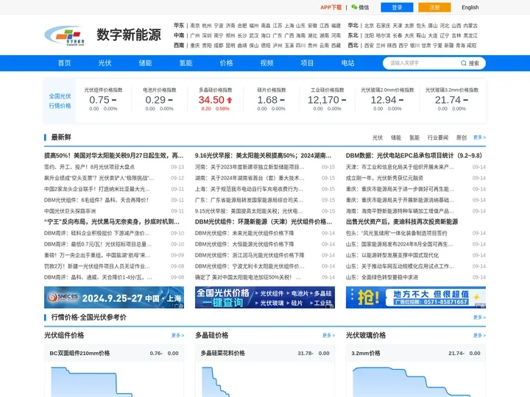
Task: Switch language to English
Action: pyautogui.click(x=470, y=7)
